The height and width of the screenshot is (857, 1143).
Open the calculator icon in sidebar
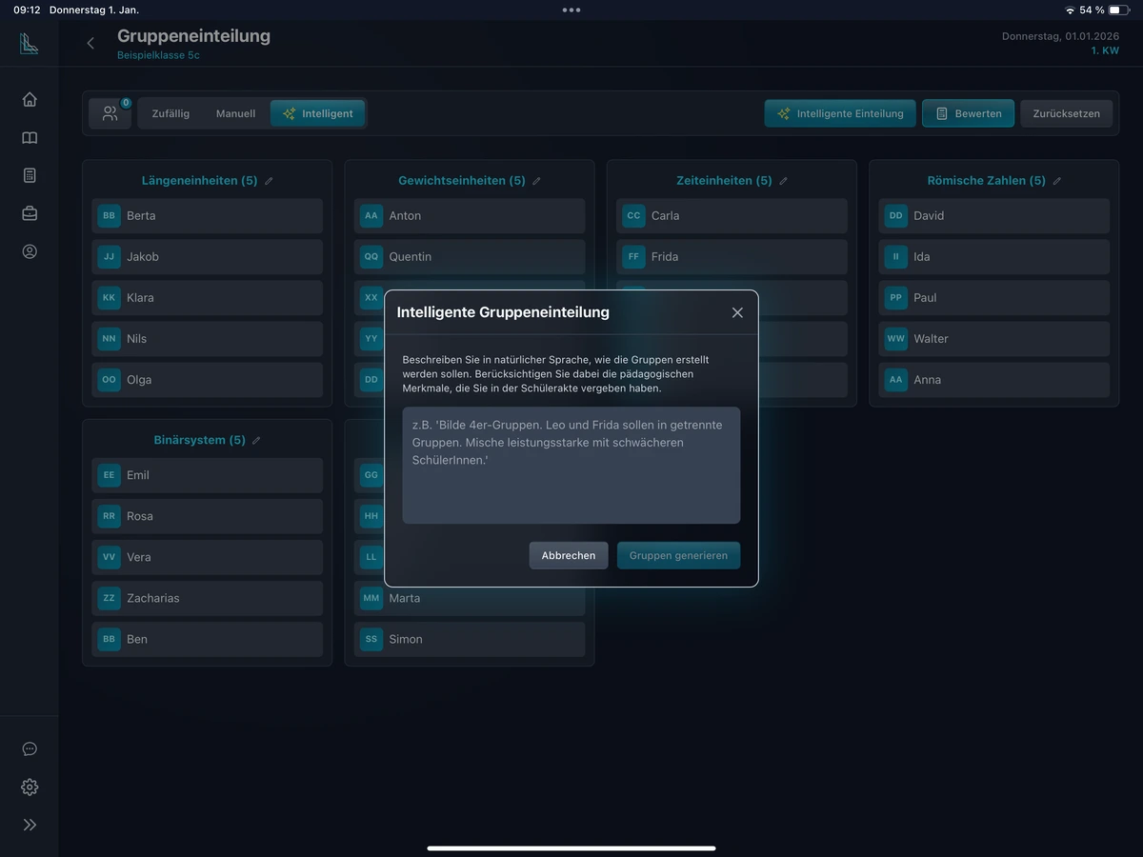[30, 175]
